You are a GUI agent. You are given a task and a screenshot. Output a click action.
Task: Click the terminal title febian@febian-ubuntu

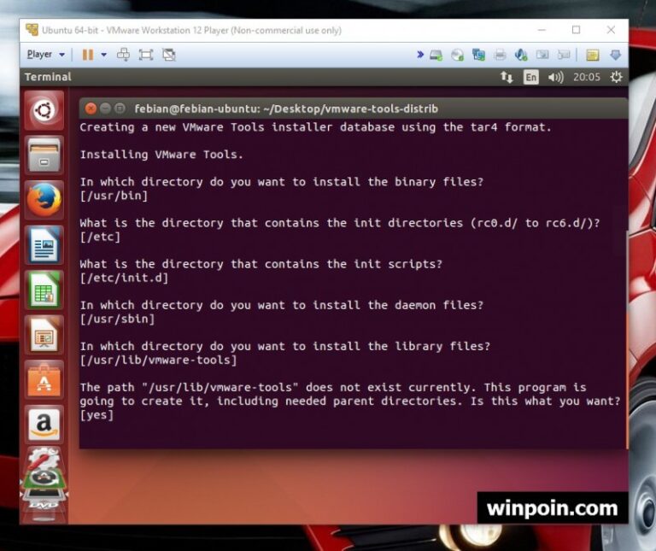[x=286, y=108]
